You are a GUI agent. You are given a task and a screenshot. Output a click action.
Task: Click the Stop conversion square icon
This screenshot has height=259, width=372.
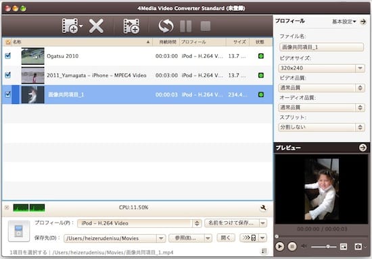pos(206,26)
